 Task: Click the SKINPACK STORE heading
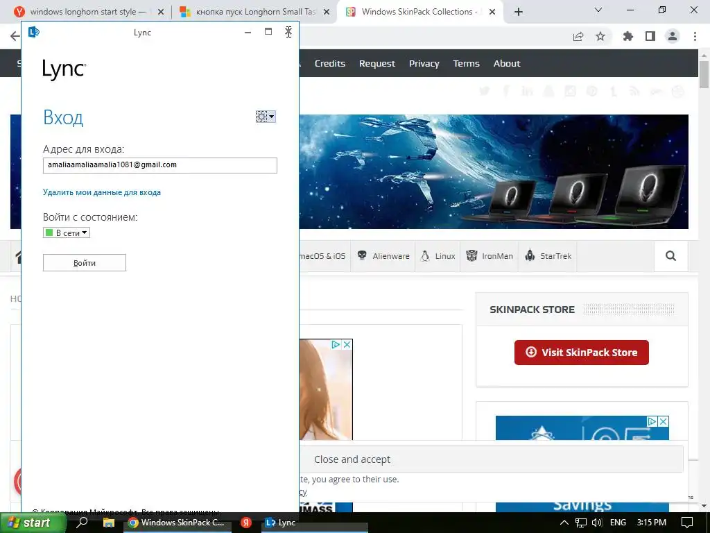532,310
